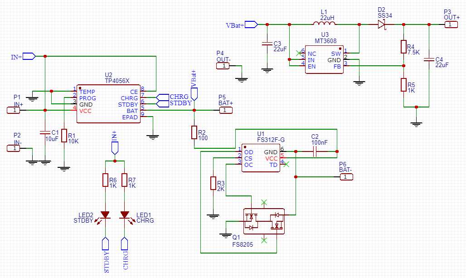466x278 pixels.
Task: Select capacitor C1 10uF
Action: point(45,132)
